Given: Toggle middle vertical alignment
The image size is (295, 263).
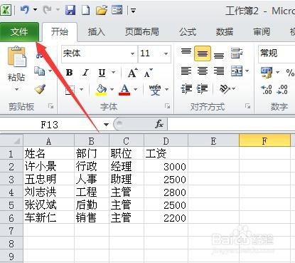Looking at the screenshot, I should tap(203, 53).
